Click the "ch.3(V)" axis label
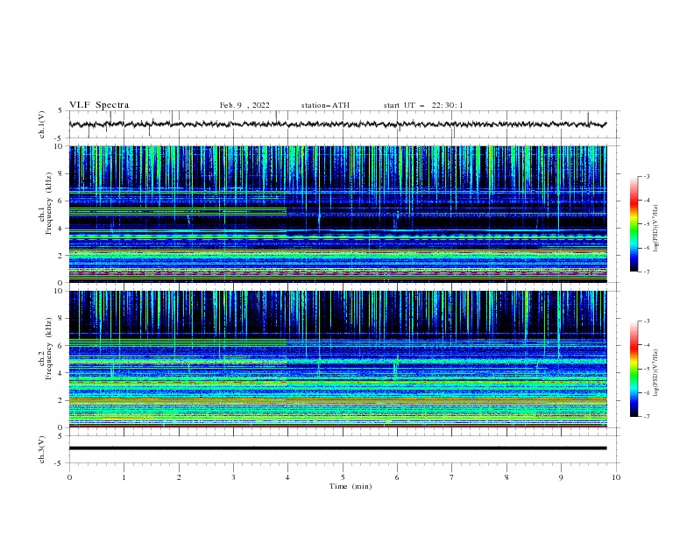Screen dimensions: 694x536 (42, 449)
